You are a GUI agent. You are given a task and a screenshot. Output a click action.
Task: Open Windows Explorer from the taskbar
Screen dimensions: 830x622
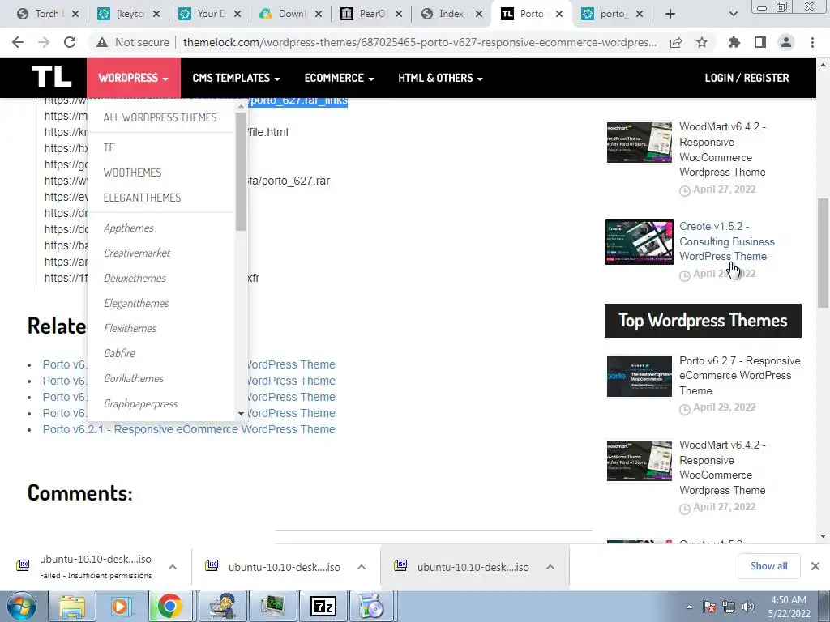71,606
